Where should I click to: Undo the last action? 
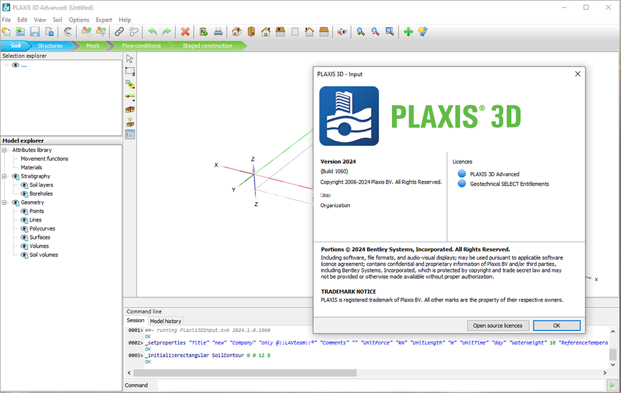pos(152,31)
